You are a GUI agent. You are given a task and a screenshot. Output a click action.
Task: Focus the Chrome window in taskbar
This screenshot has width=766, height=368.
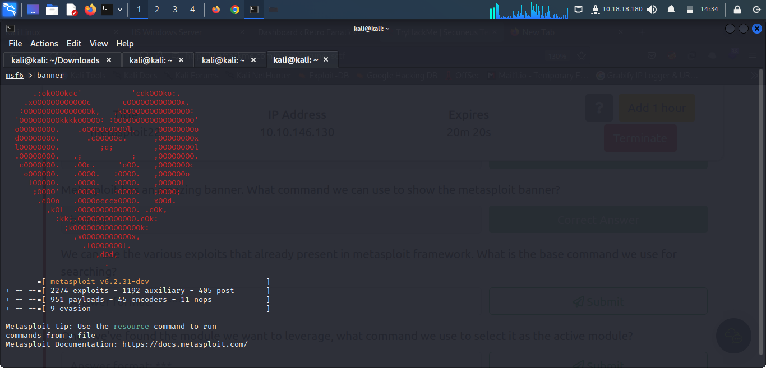[235, 10]
